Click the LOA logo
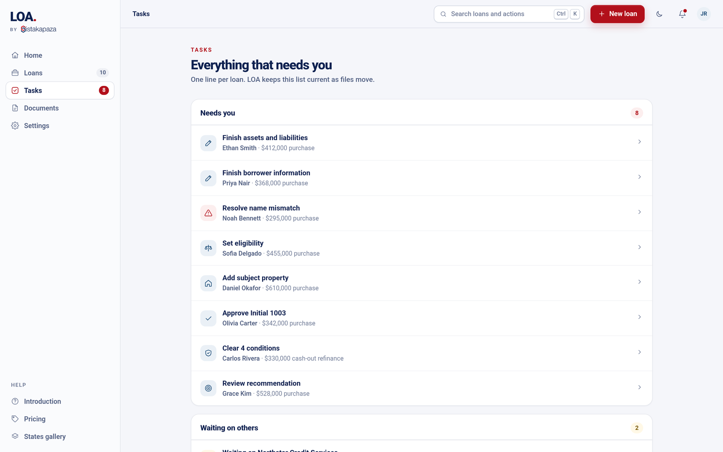723x452 pixels. point(23,17)
